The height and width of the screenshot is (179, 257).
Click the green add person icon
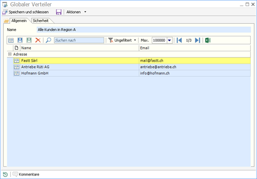pos(29,40)
